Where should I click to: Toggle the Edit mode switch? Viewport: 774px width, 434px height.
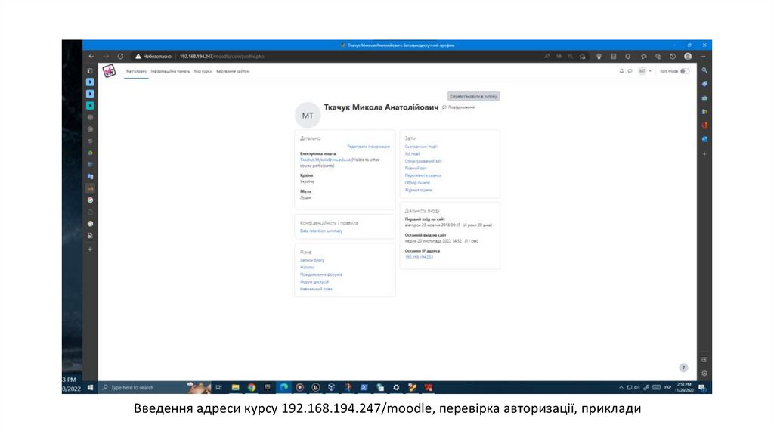point(684,71)
